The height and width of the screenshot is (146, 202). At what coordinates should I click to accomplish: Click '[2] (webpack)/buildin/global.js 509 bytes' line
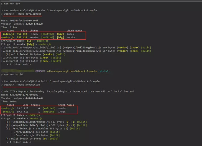[46, 125]
